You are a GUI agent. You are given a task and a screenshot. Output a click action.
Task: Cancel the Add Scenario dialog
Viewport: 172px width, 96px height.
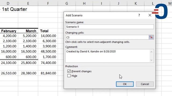coord(145,84)
